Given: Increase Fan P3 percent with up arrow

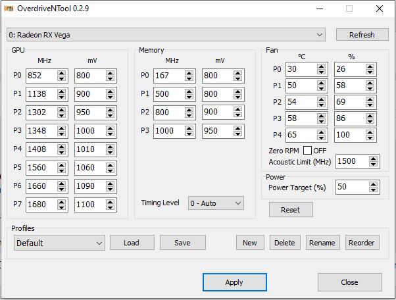Looking at the screenshot, I should pos(370,116).
